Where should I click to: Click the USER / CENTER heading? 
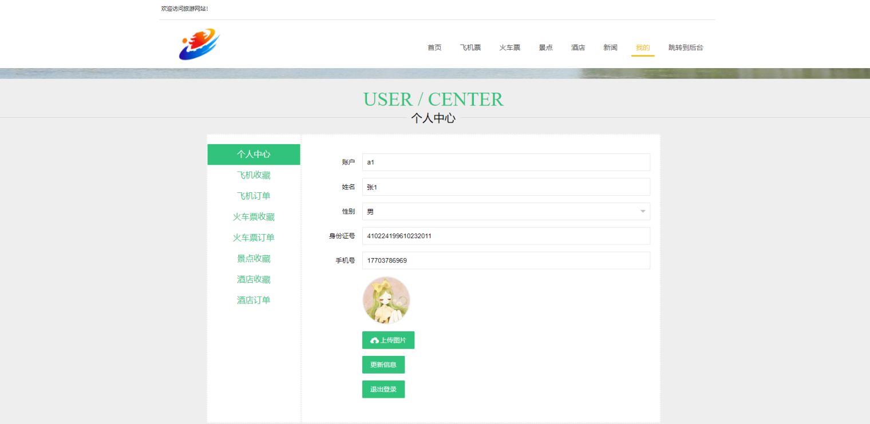pos(433,99)
